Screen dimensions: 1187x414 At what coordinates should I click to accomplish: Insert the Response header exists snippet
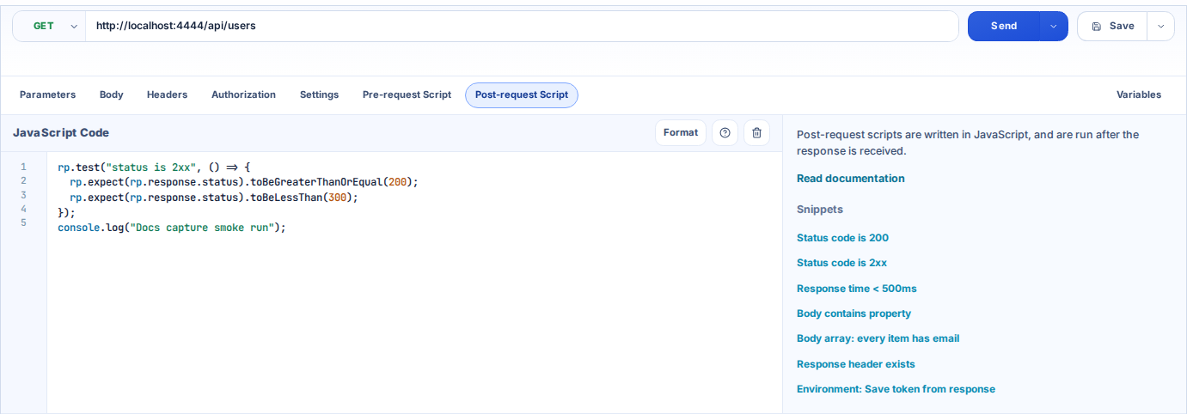coord(855,364)
